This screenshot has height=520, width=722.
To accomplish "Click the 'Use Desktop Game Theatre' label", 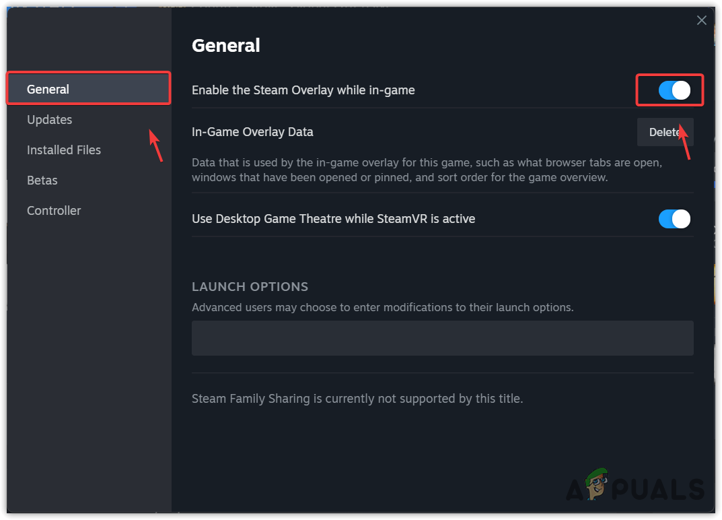I will click(334, 218).
